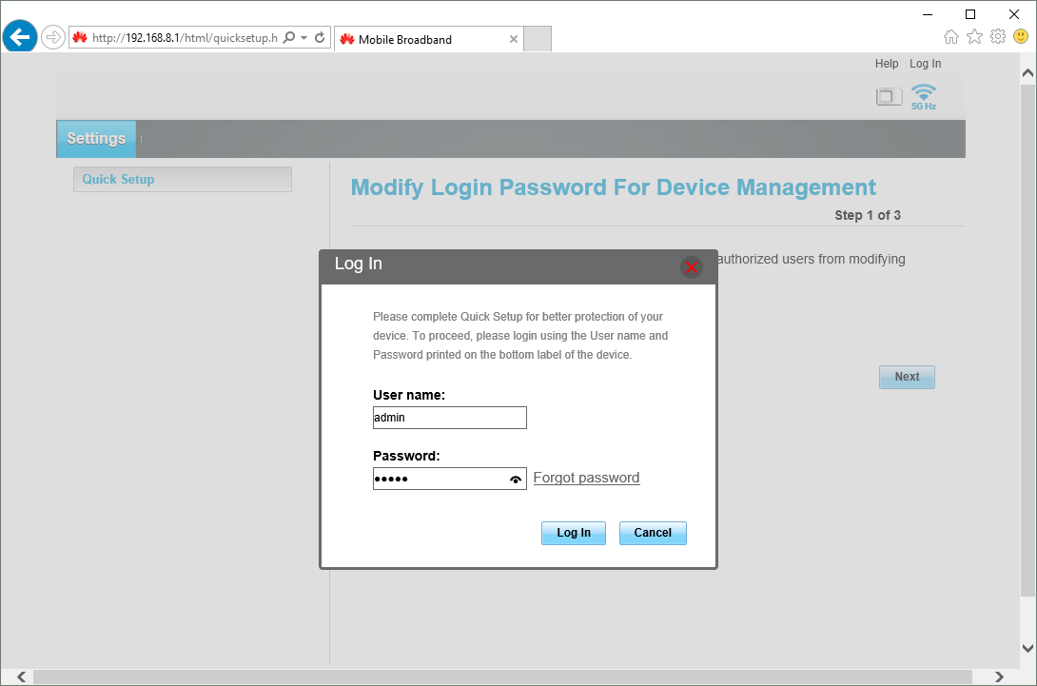Click the vertical scrollbar down arrow
Screen dimensions: 1037x686
pos(1027,649)
